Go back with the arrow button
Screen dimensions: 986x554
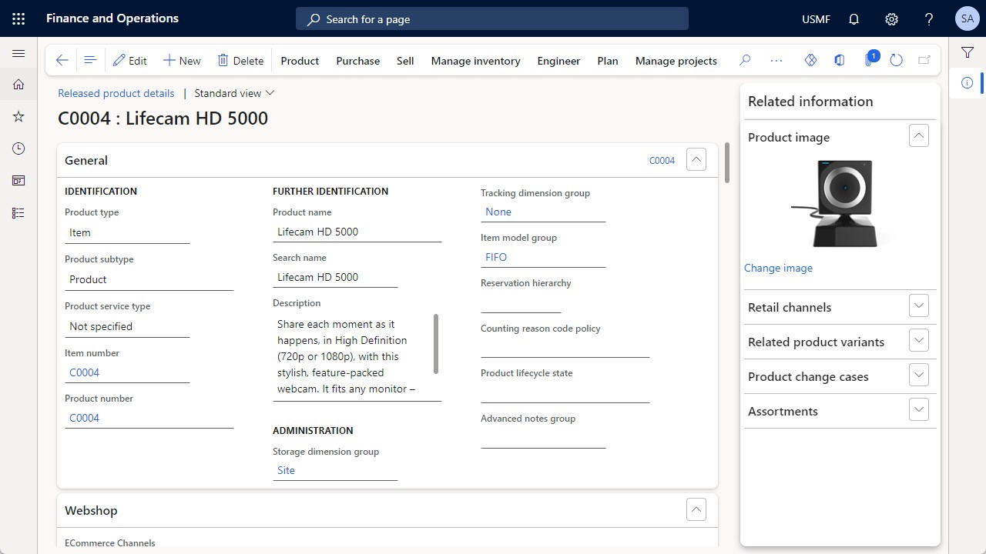pos(62,60)
